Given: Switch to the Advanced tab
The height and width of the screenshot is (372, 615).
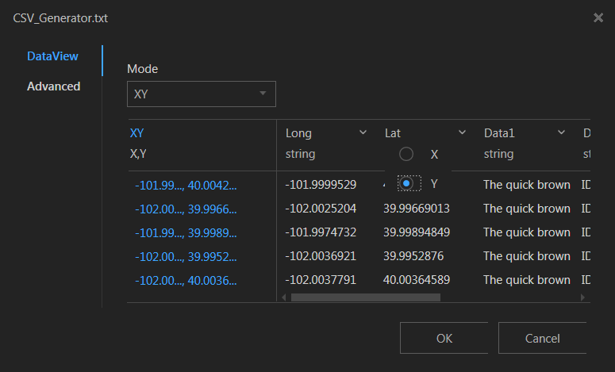Looking at the screenshot, I should tap(53, 86).
